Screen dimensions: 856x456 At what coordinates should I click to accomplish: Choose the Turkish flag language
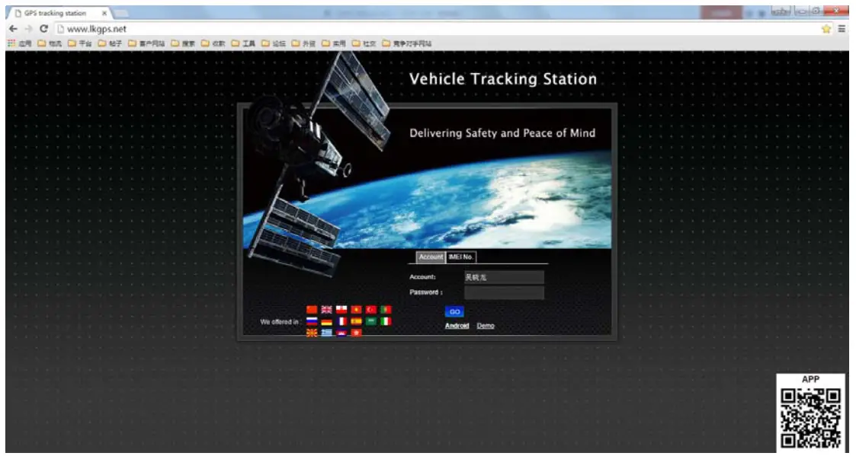[371, 310]
